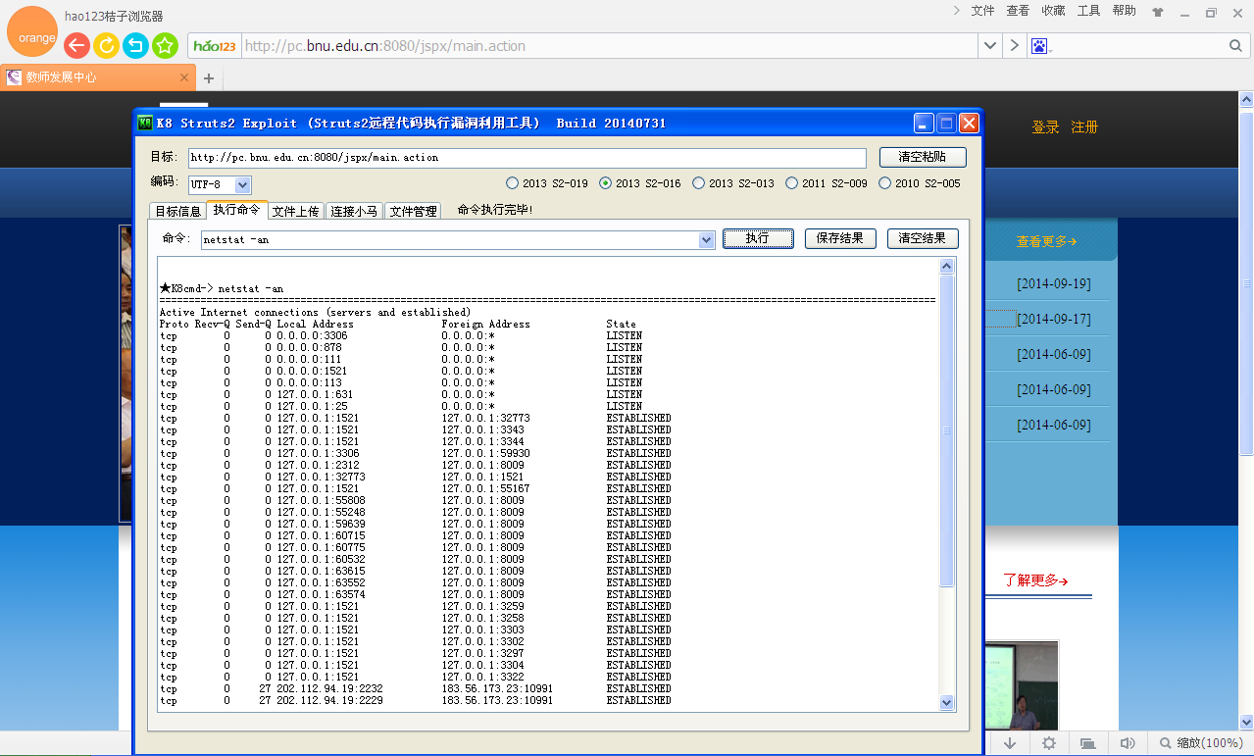Click the 保存结果 button
Screen dimensions: 1254x756
pyautogui.click(x=840, y=238)
